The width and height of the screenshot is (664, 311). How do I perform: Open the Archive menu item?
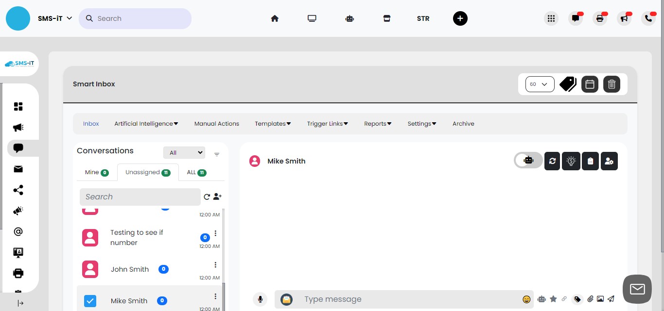click(463, 124)
